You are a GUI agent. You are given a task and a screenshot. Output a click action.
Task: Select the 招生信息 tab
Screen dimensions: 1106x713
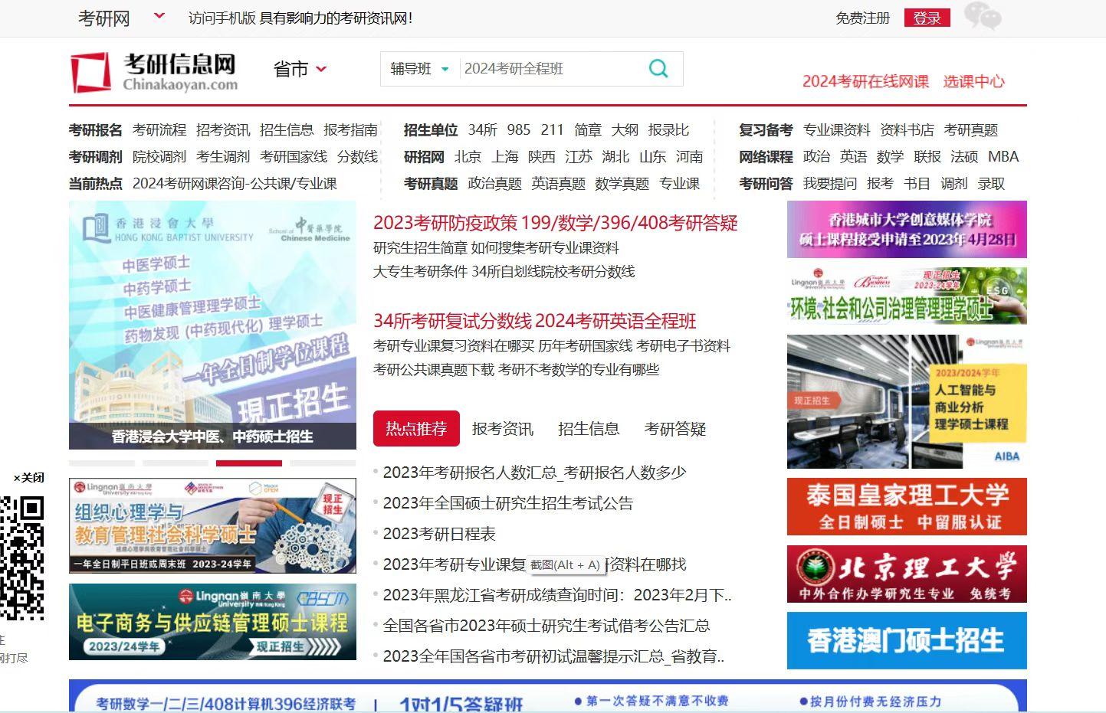[x=588, y=429]
